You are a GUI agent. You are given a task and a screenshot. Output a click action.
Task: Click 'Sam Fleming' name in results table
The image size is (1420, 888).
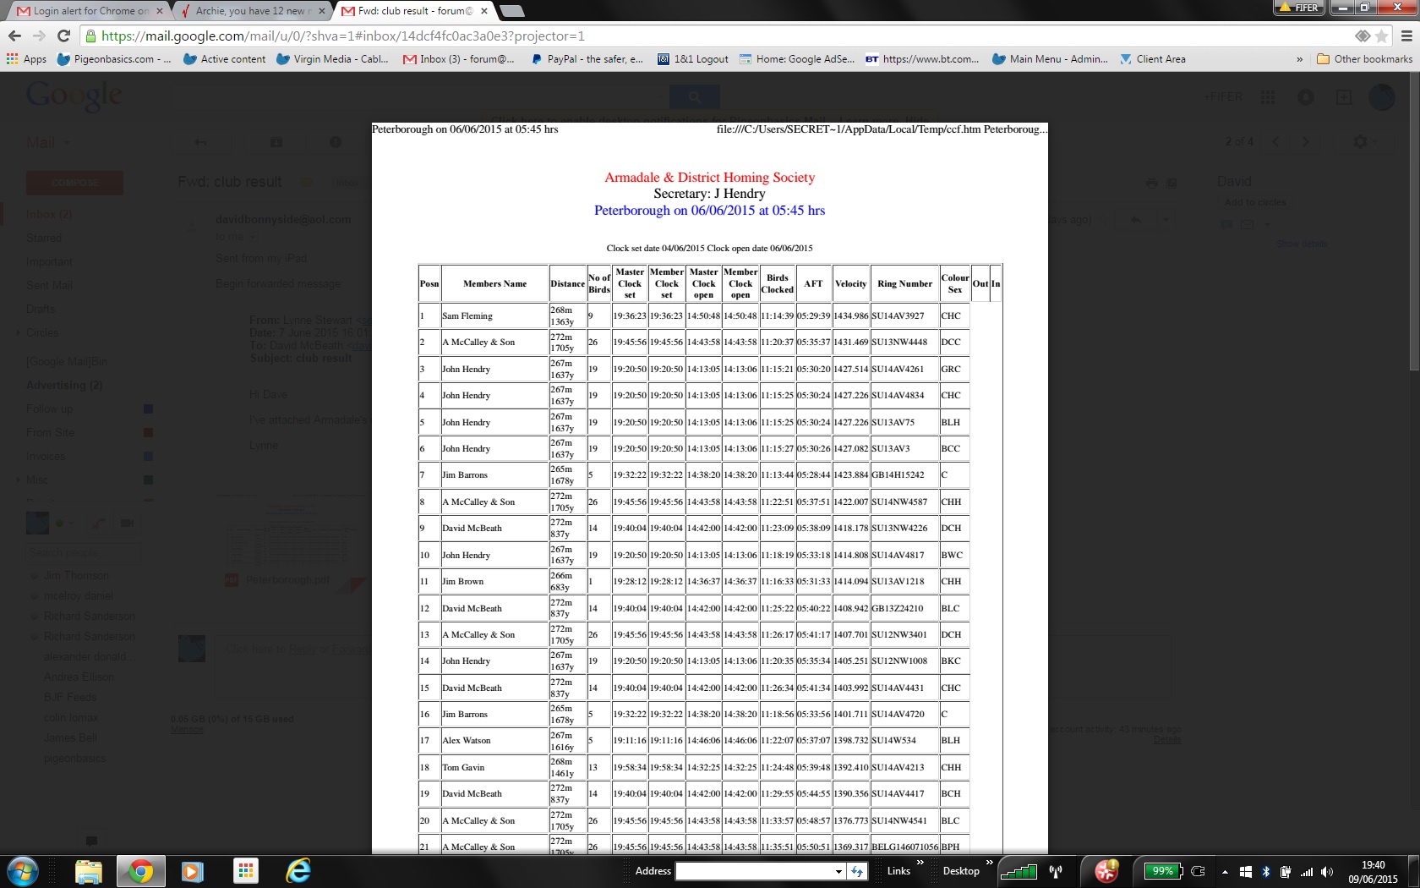point(467,316)
